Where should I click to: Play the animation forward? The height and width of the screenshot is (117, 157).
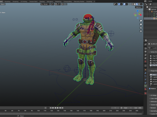(58, 108)
